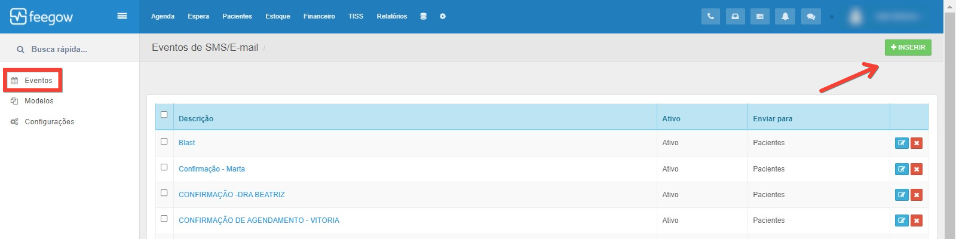Viewport: 956px width, 239px height.
Task: Tick checkbox for Confirmação - Marta
Action: [164, 167]
